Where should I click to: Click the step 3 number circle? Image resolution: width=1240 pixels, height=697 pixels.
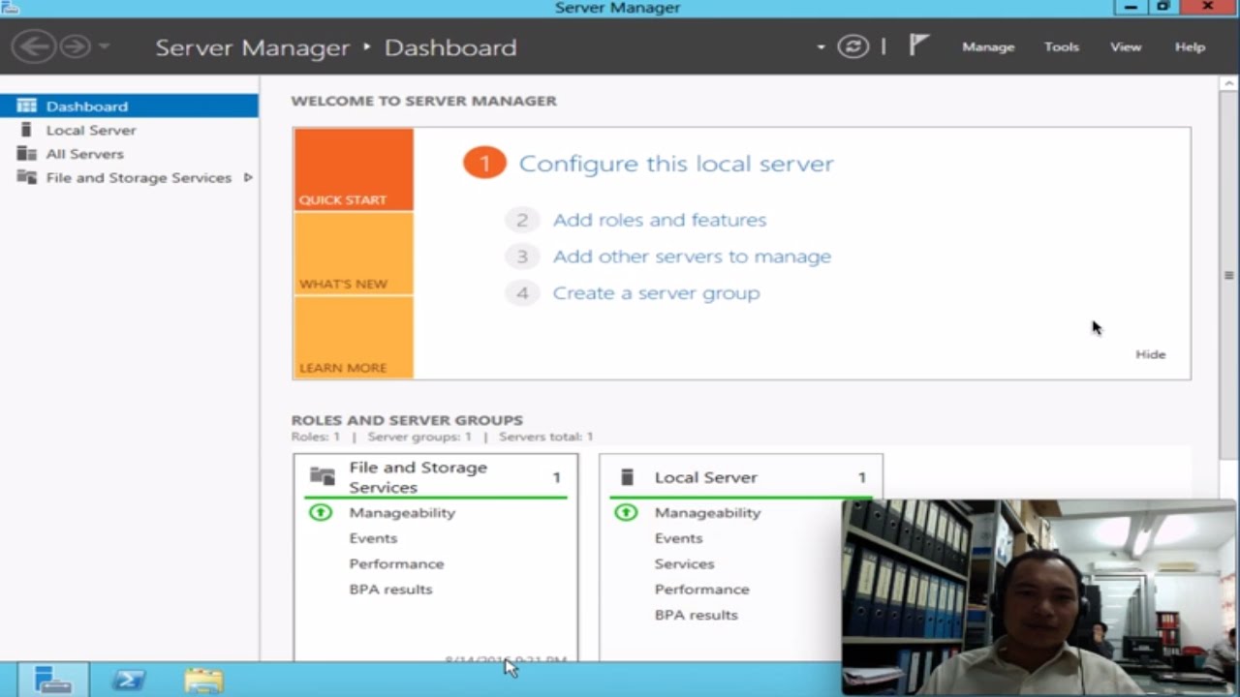(521, 257)
